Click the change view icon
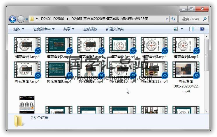The height and width of the screenshot is (137, 217). pos(176,29)
